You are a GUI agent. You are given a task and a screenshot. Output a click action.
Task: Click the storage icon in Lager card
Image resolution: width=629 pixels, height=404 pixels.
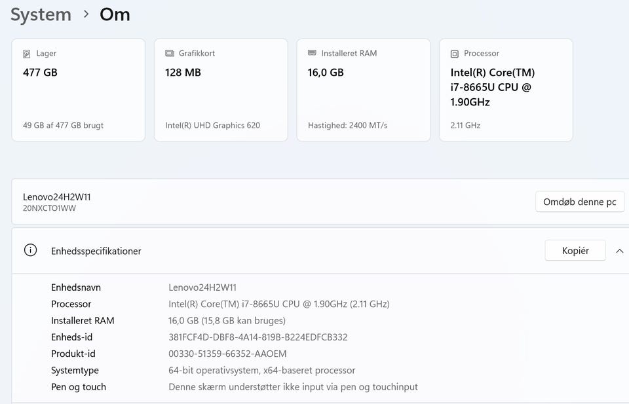(x=27, y=54)
